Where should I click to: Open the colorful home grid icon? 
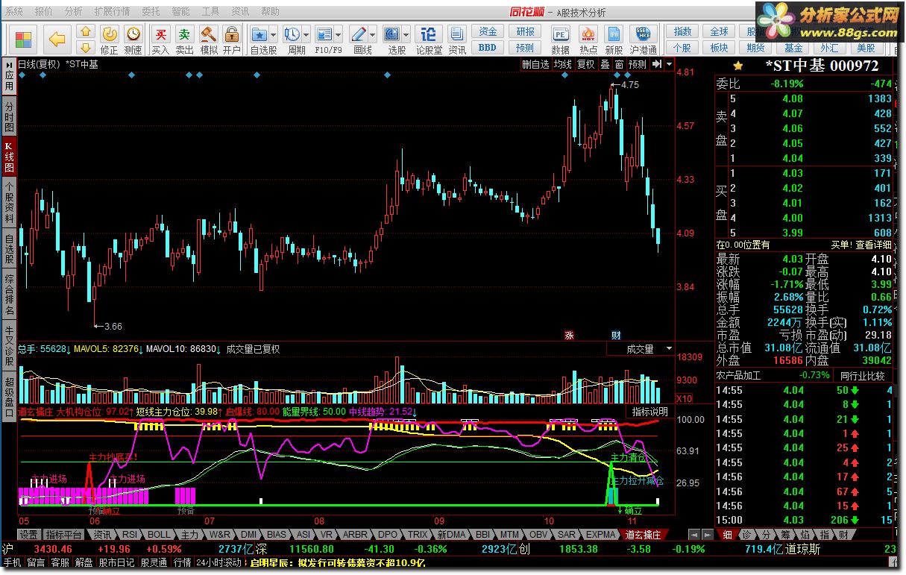[x=23, y=39]
